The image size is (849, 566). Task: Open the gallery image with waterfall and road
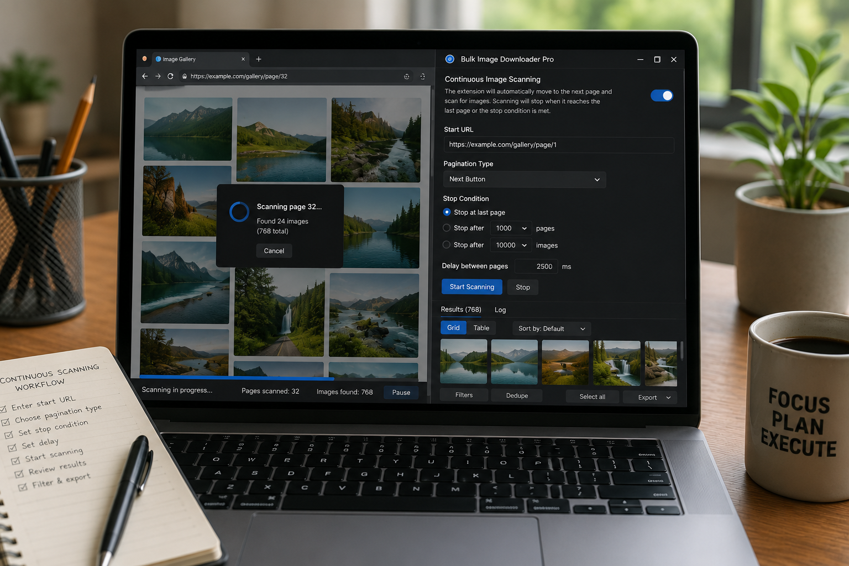279,312
